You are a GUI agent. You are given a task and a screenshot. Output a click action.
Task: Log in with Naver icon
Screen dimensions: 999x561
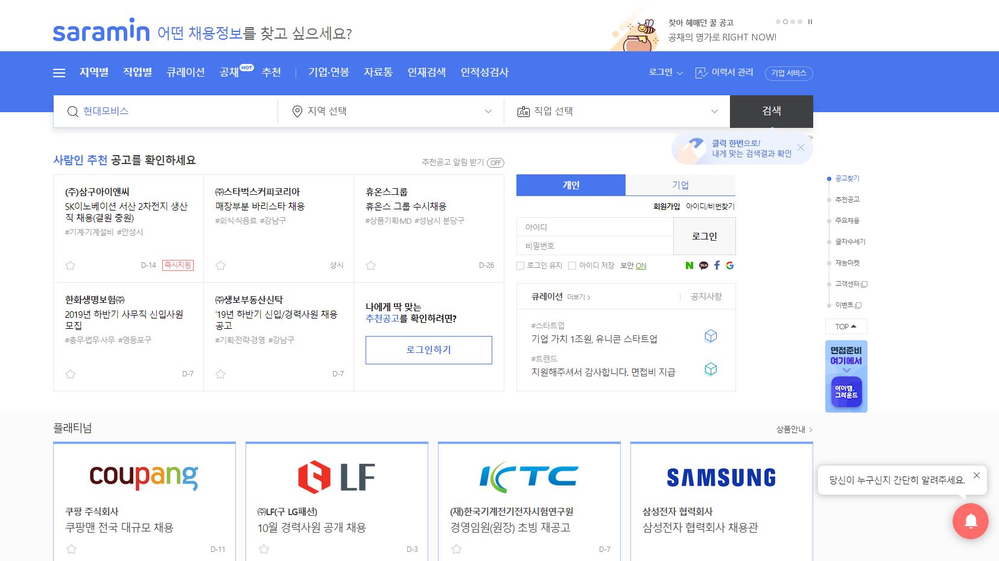point(690,265)
